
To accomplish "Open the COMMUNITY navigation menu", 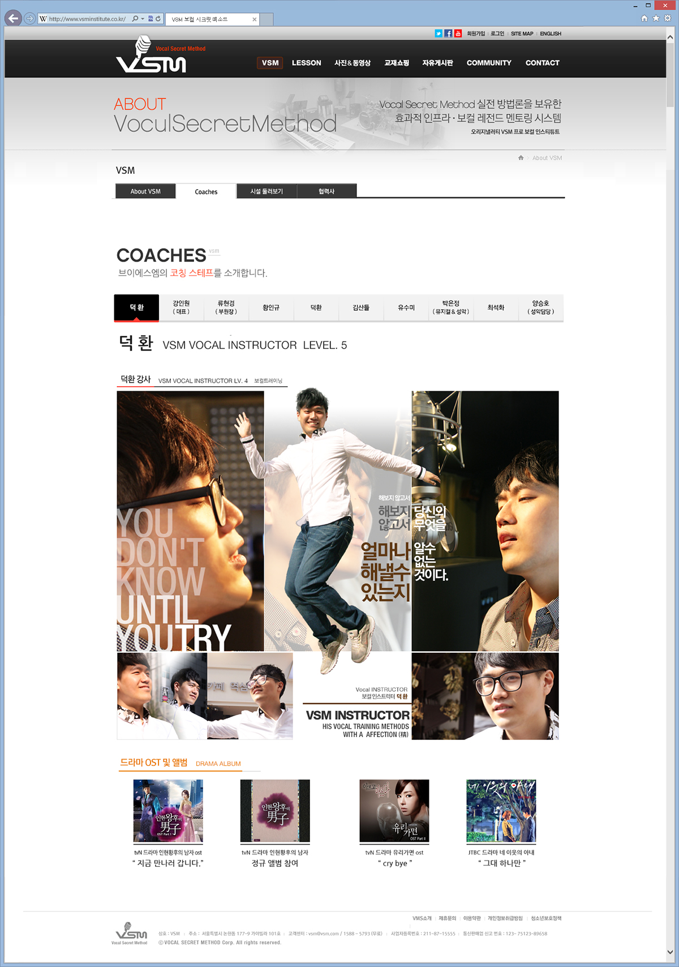I will click(489, 63).
